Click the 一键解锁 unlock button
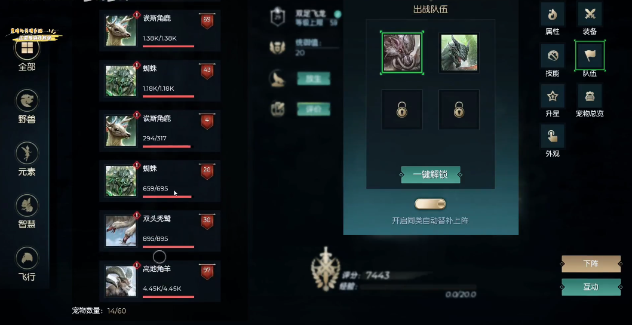Image resolution: width=632 pixels, height=325 pixels. pyautogui.click(x=431, y=174)
